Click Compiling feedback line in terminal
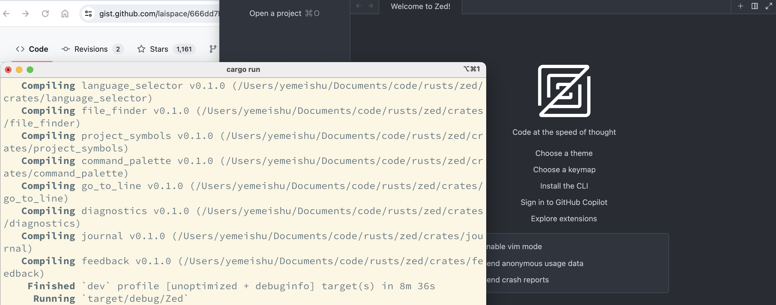The image size is (776, 305). tap(243, 267)
